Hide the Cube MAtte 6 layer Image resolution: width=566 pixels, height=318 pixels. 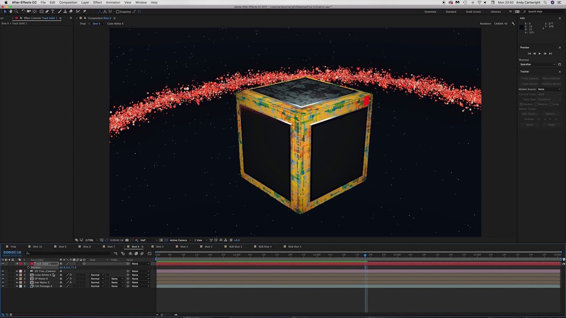[x=3, y=275]
